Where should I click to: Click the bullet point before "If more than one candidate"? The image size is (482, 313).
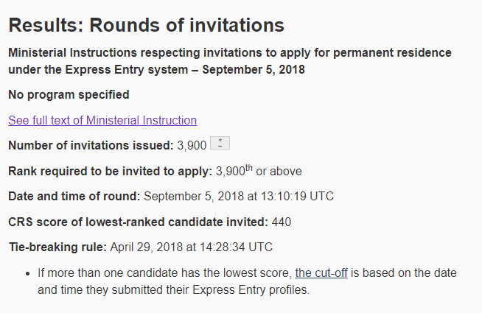[x=27, y=273]
